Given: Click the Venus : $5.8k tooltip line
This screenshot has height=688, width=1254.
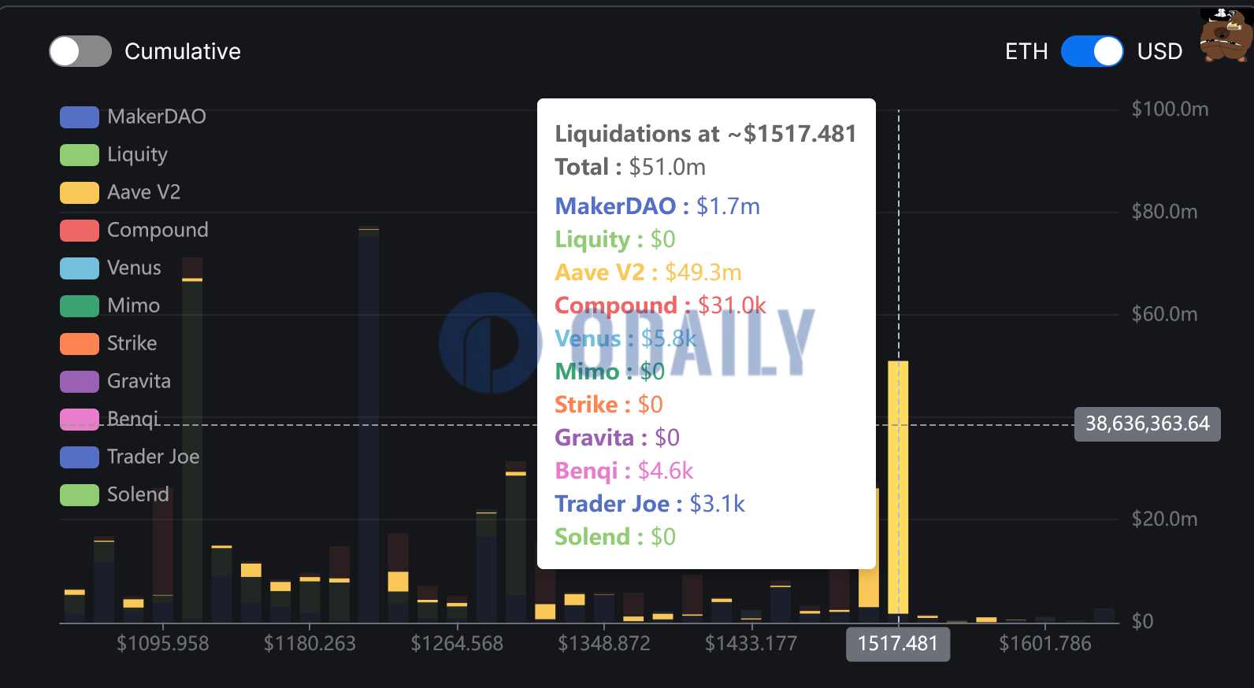Looking at the screenshot, I should (x=625, y=338).
